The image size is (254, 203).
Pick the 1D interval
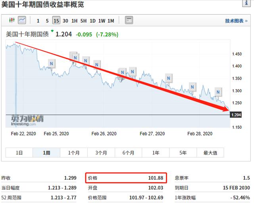tap(92, 21)
